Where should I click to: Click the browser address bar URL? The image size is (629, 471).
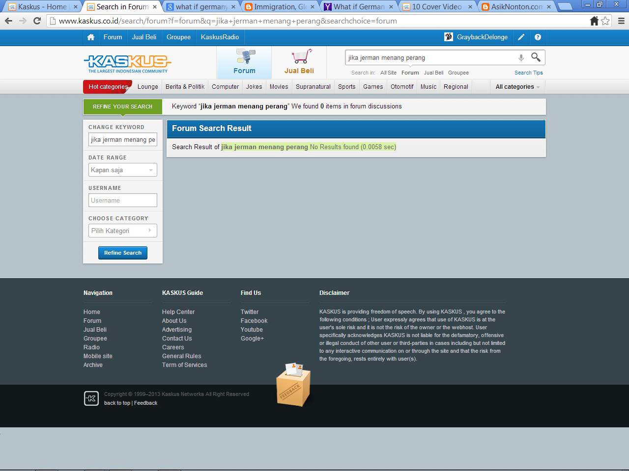point(228,21)
